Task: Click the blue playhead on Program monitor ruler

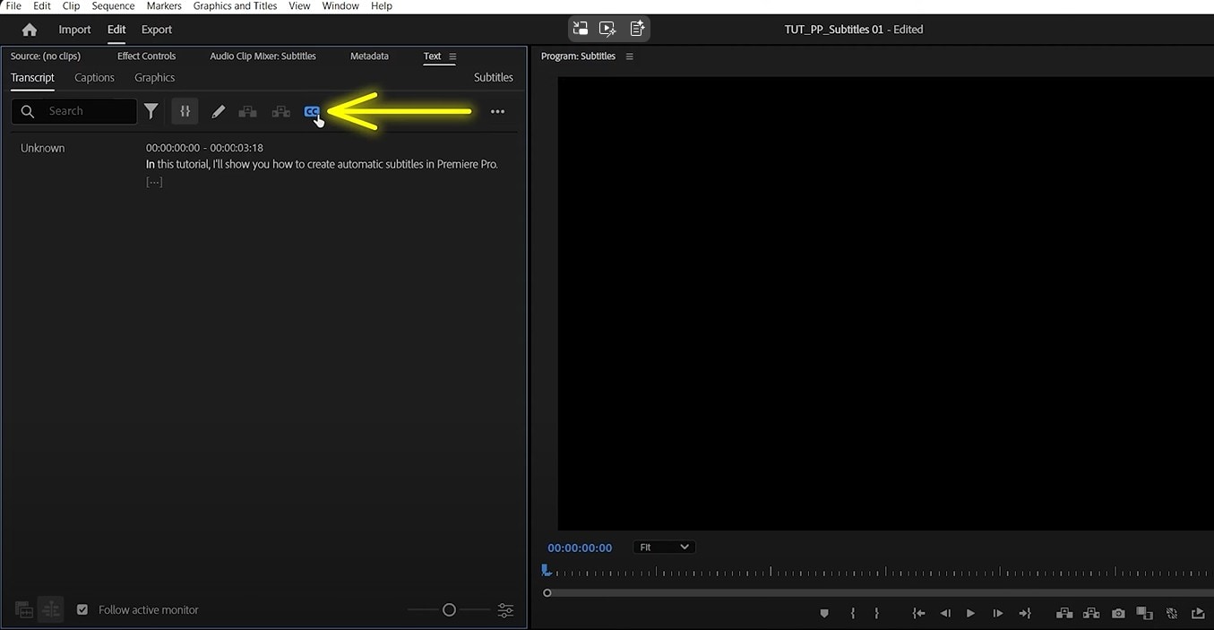Action: 545,570
